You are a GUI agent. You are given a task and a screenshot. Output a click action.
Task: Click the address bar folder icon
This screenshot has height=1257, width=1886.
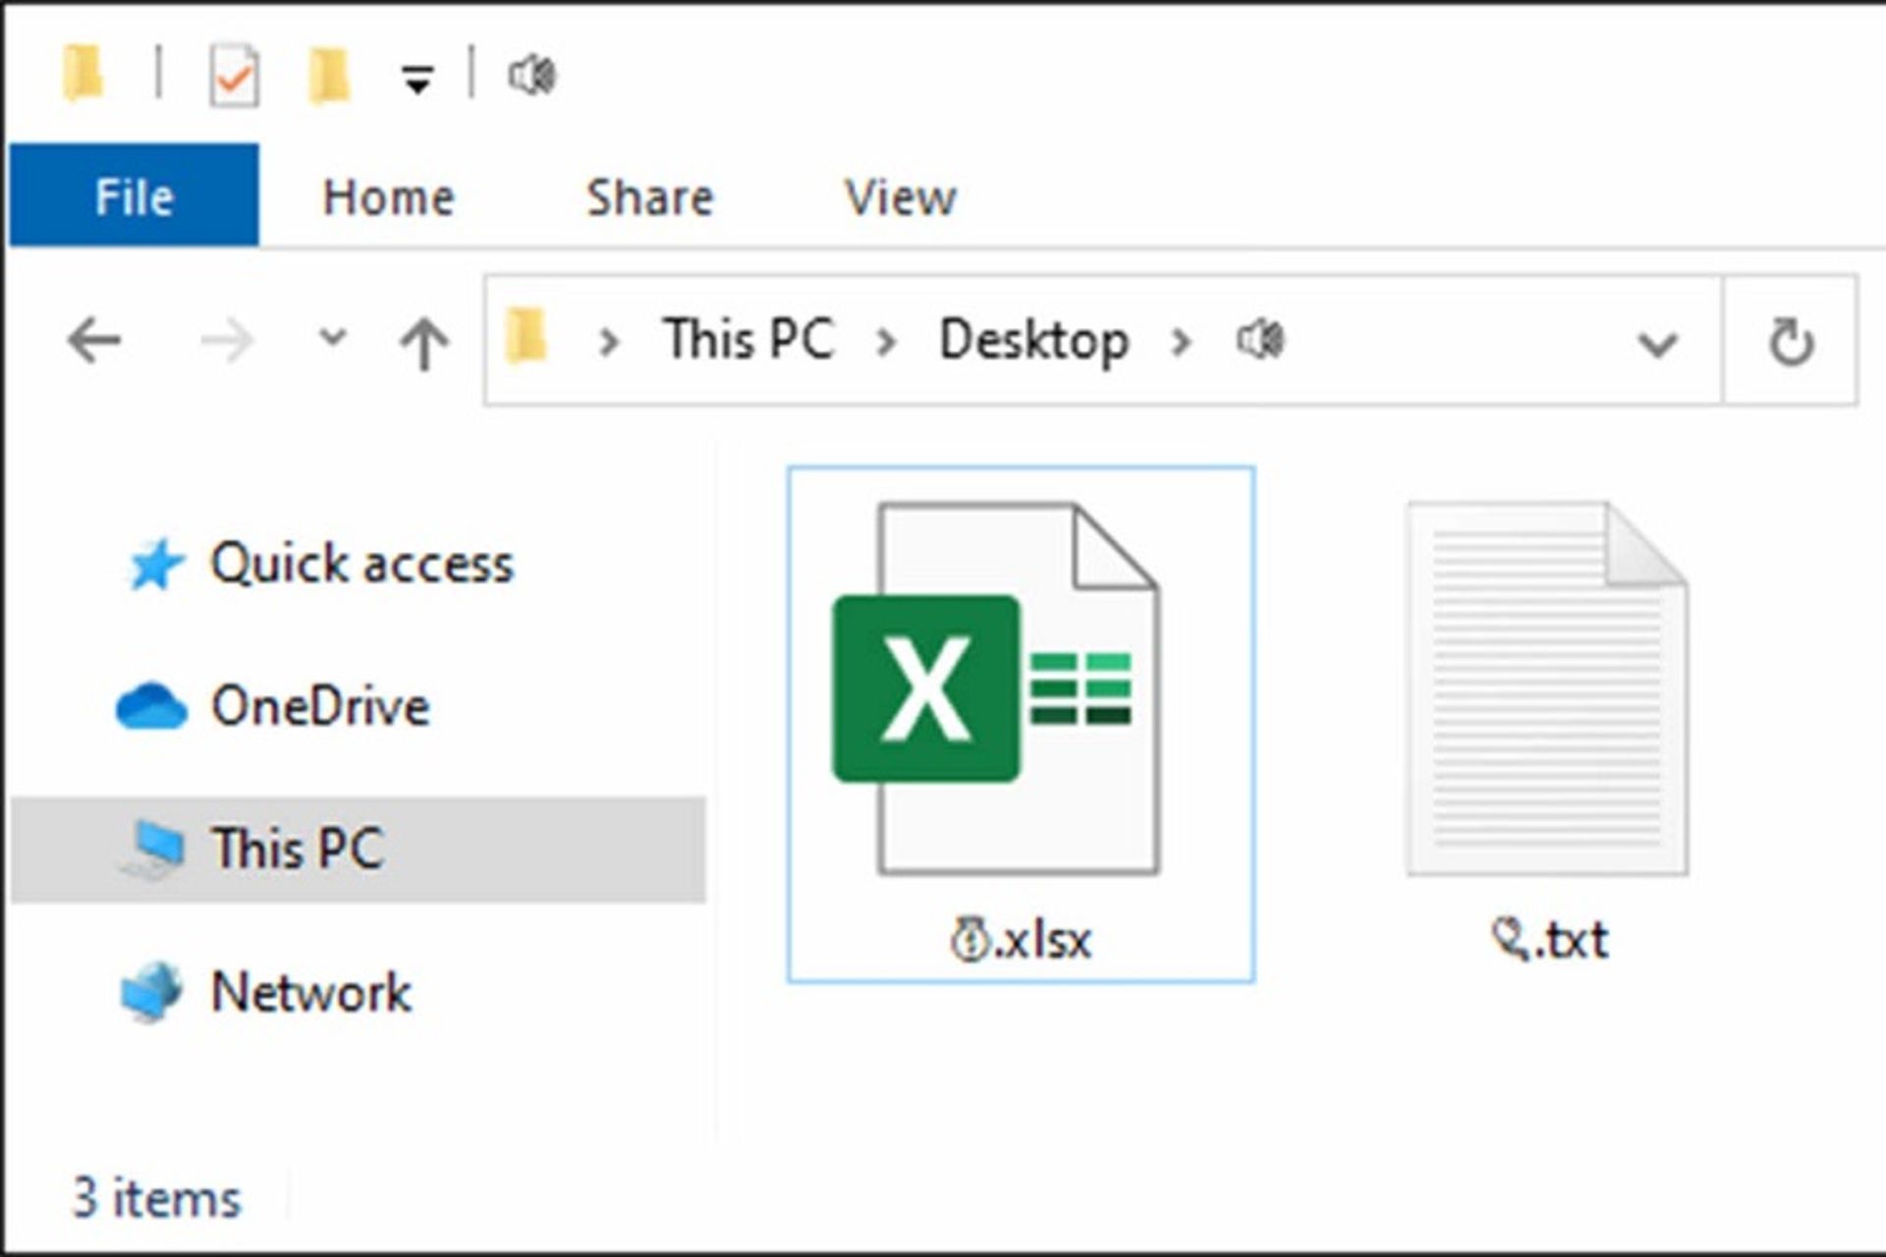(x=527, y=335)
